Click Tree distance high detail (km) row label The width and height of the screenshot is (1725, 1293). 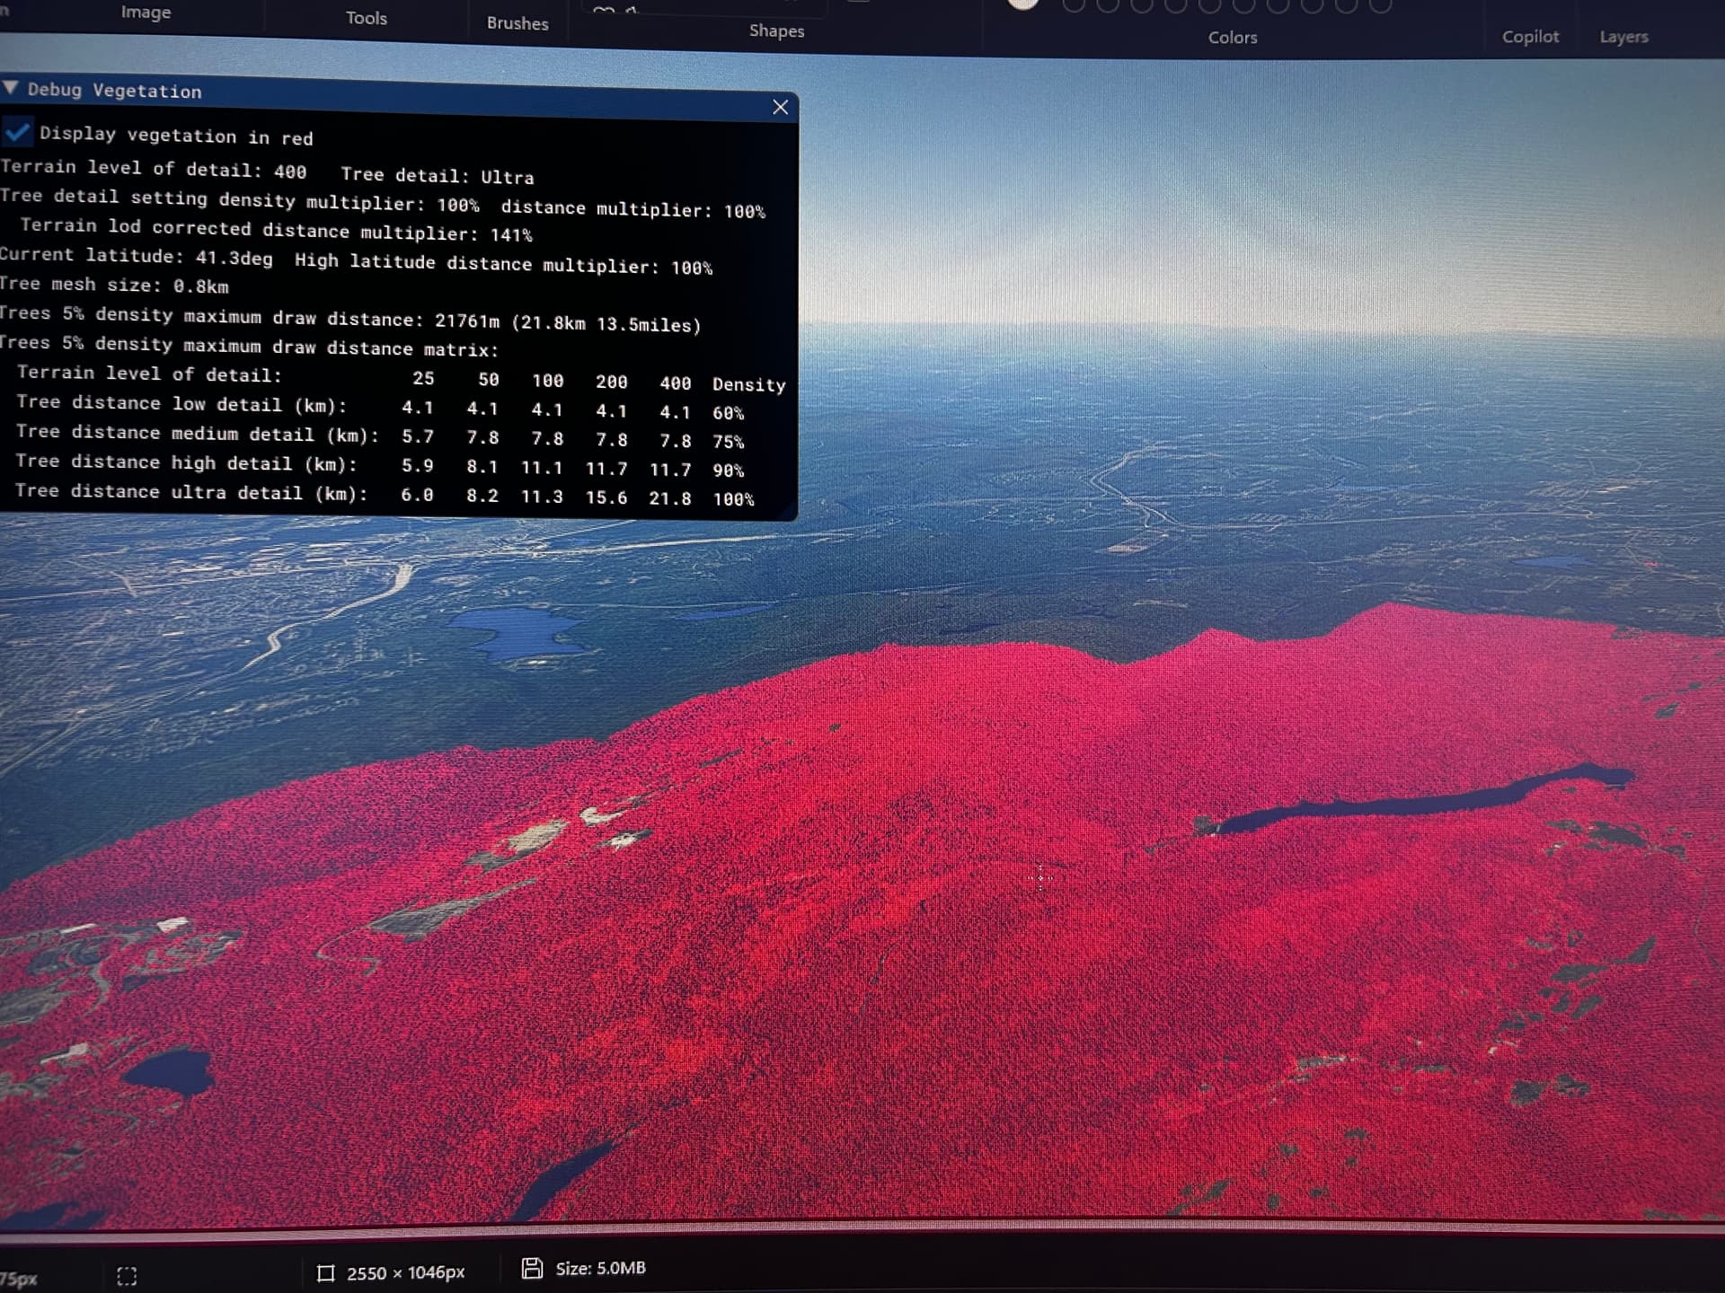click(x=187, y=462)
